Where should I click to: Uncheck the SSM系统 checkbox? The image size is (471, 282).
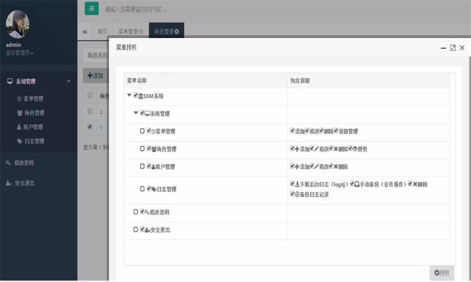pos(136,95)
